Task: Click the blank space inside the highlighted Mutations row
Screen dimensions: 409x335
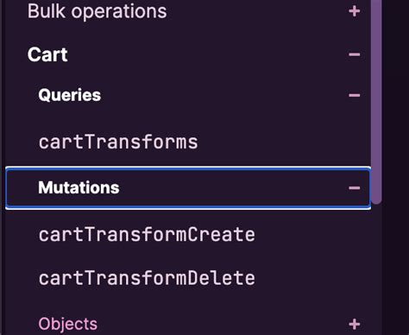Action: (x=230, y=188)
